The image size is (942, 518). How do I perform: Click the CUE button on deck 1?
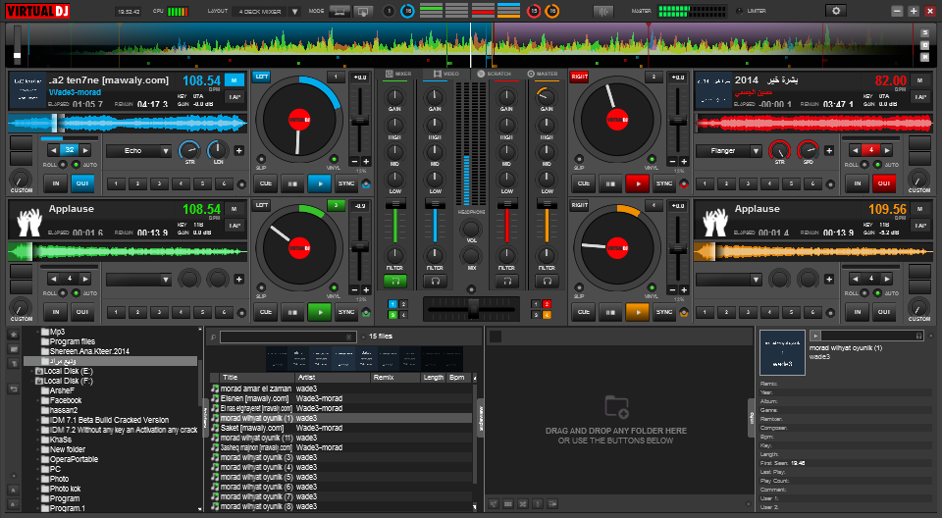266,183
